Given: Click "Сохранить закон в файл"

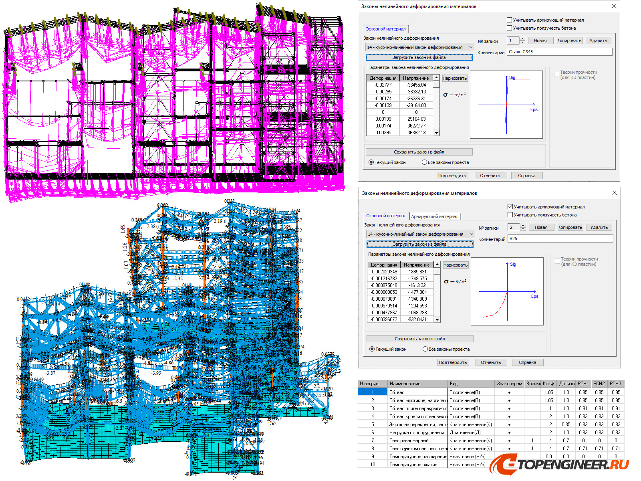Looking at the screenshot, I should click(419, 152).
